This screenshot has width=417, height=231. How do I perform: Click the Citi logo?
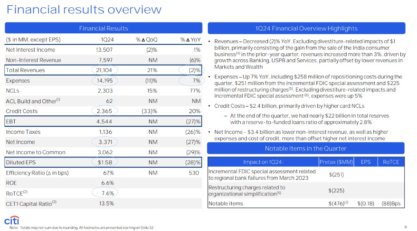[12, 220]
